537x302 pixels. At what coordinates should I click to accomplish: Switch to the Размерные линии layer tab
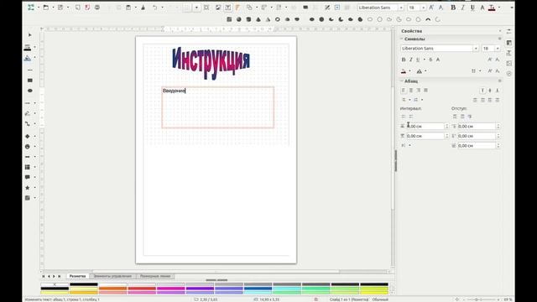pyautogui.click(x=155, y=276)
